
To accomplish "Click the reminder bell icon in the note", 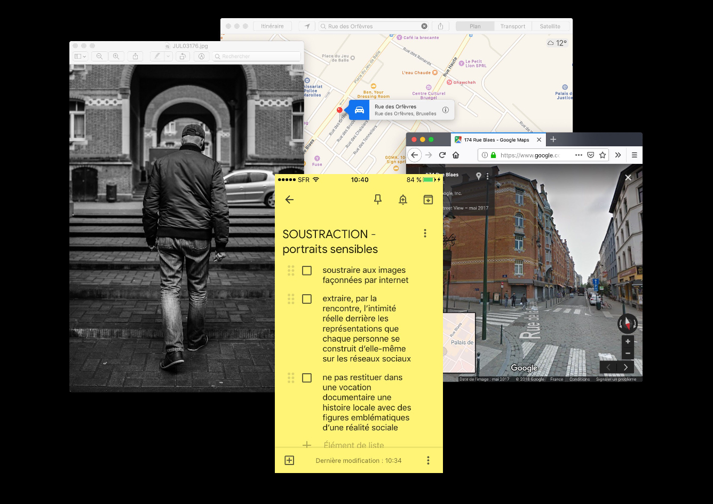I will point(403,200).
